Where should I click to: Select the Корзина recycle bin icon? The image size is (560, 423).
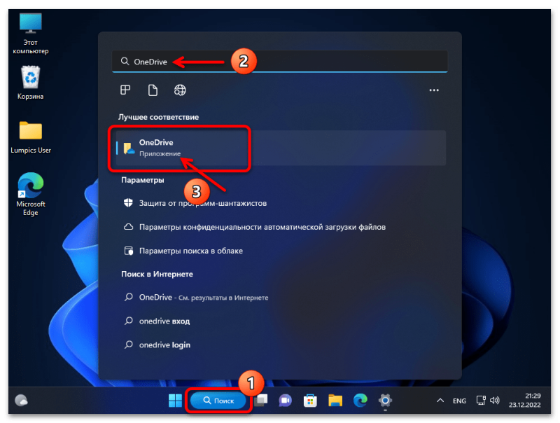[30, 83]
